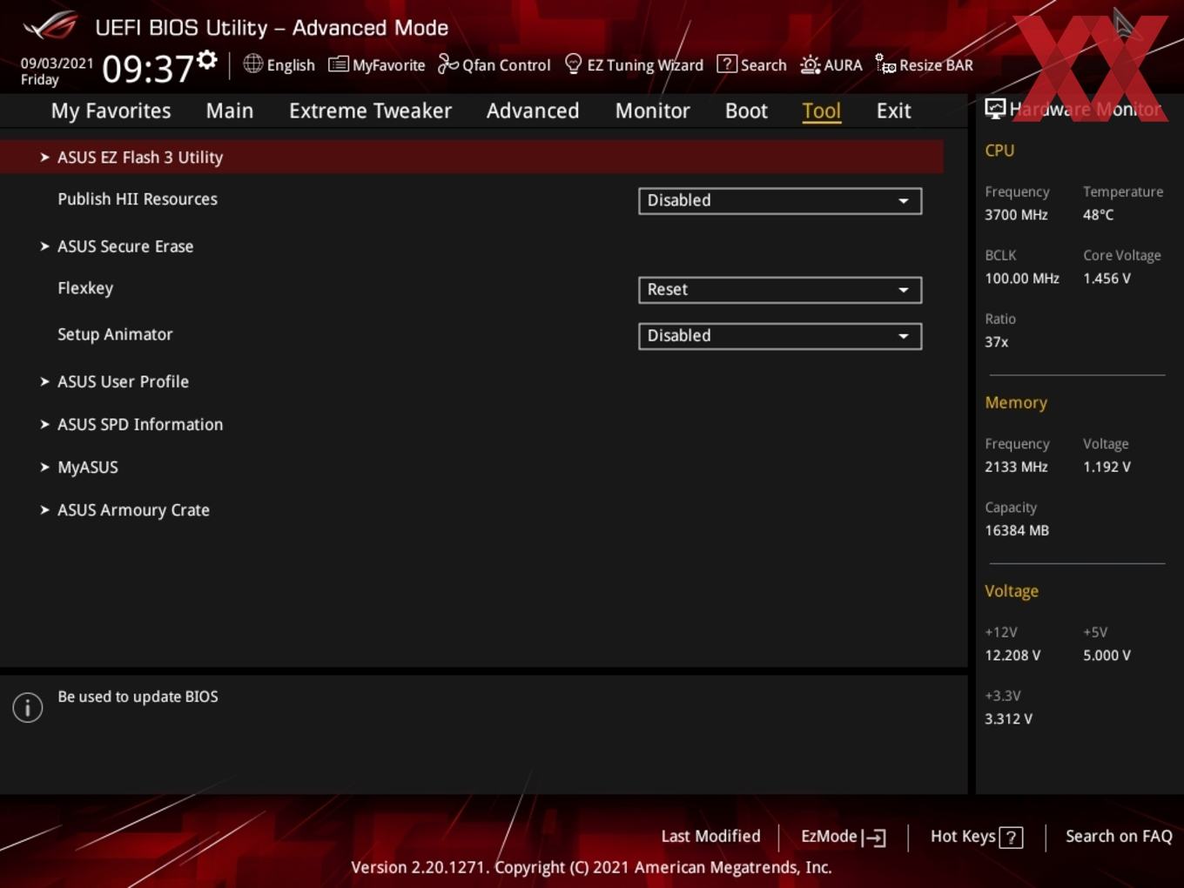Click the Resize BAR label

pos(936,65)
